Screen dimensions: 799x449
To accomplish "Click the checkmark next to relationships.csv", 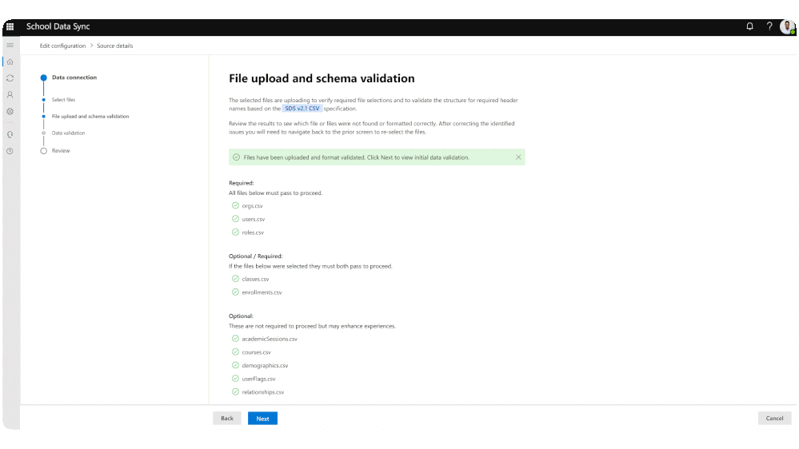I will coord(235,392).
